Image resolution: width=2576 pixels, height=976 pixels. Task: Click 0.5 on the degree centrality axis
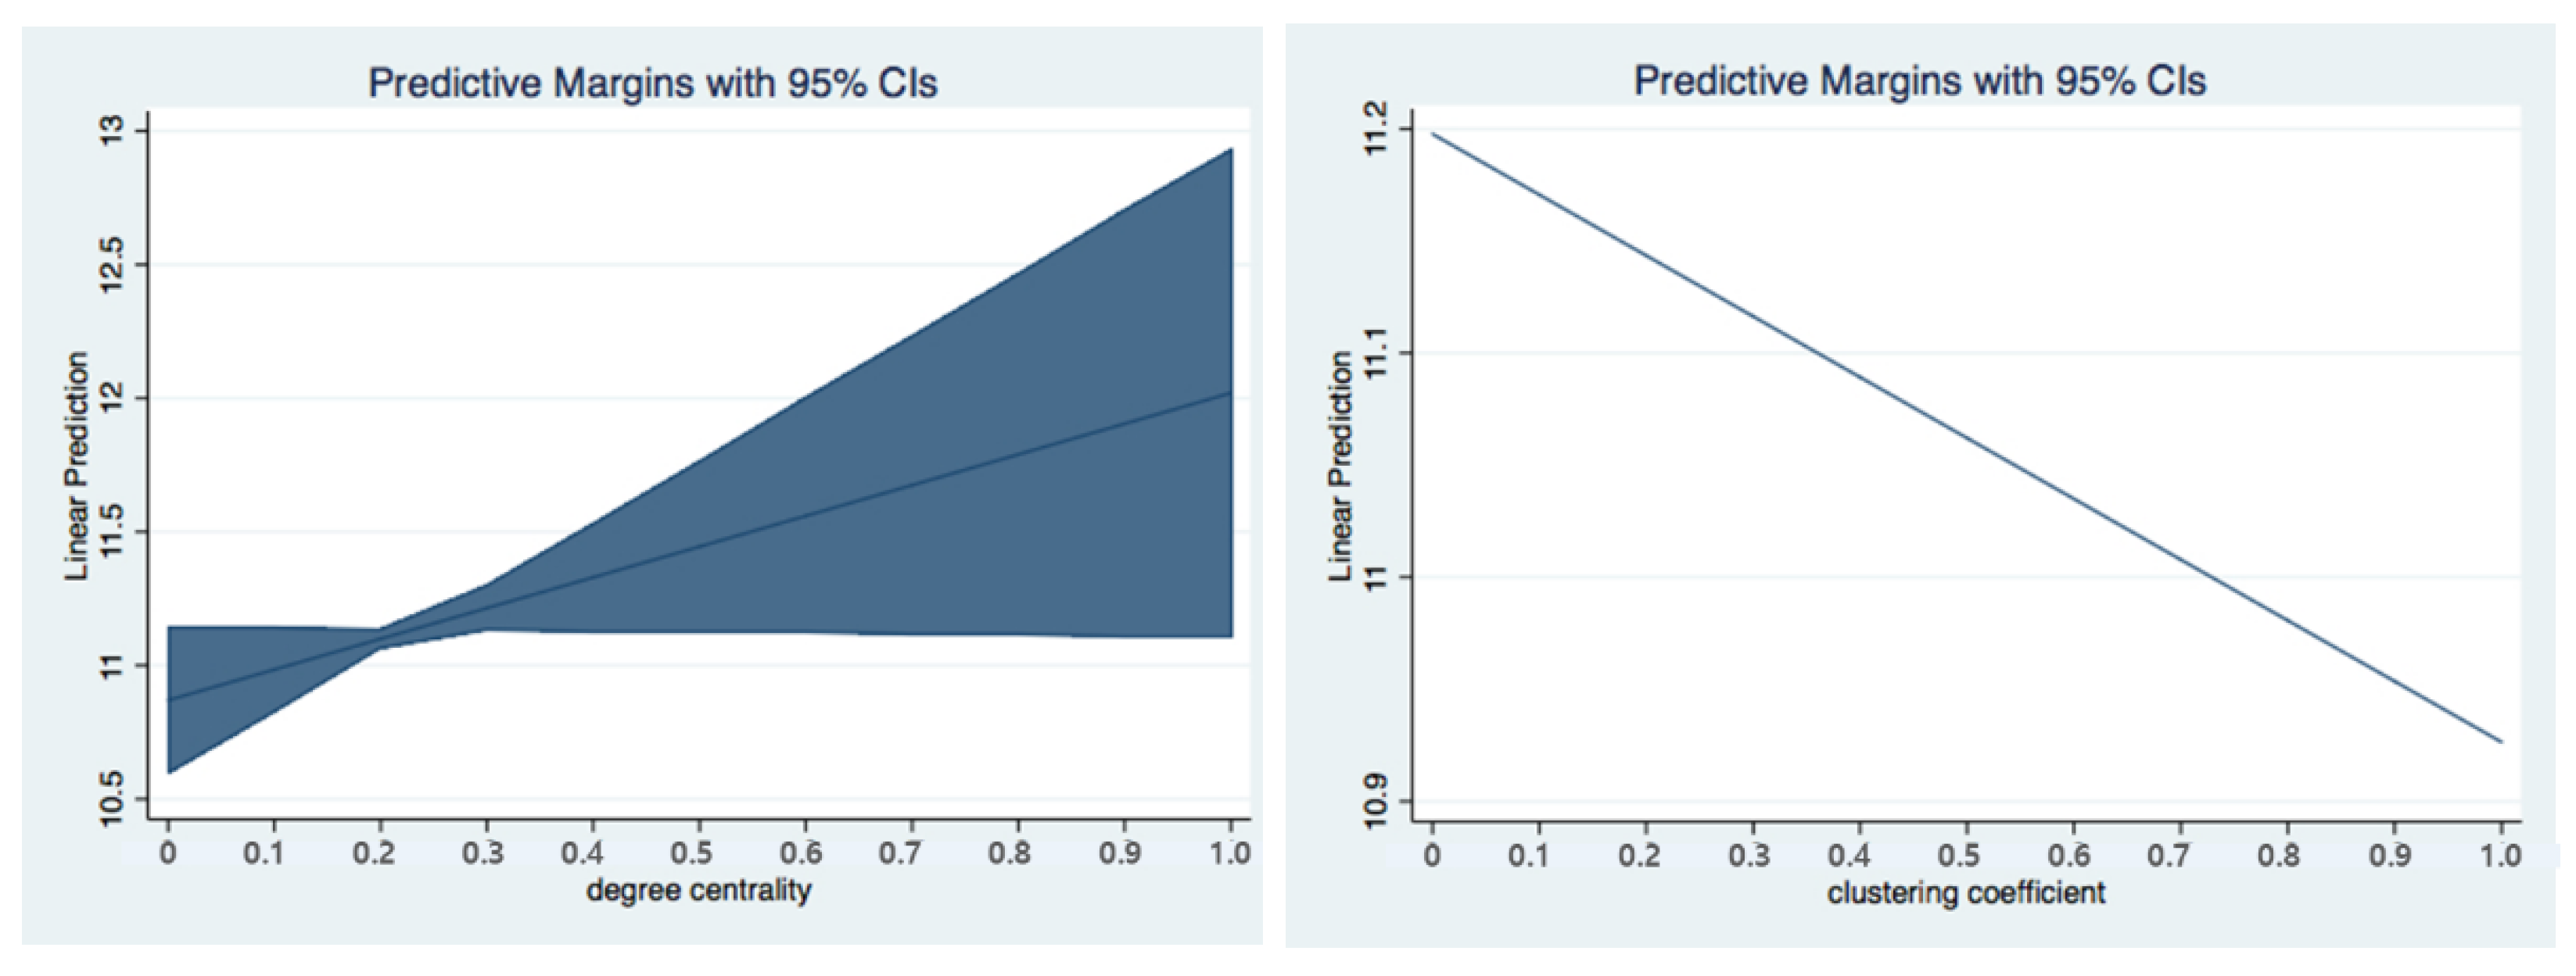[691, 852]
